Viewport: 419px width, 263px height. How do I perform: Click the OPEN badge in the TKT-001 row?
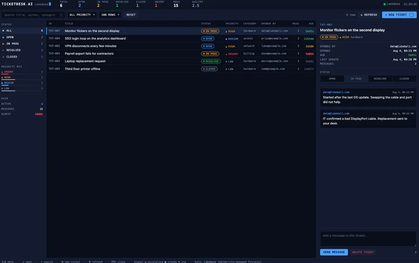208,46
